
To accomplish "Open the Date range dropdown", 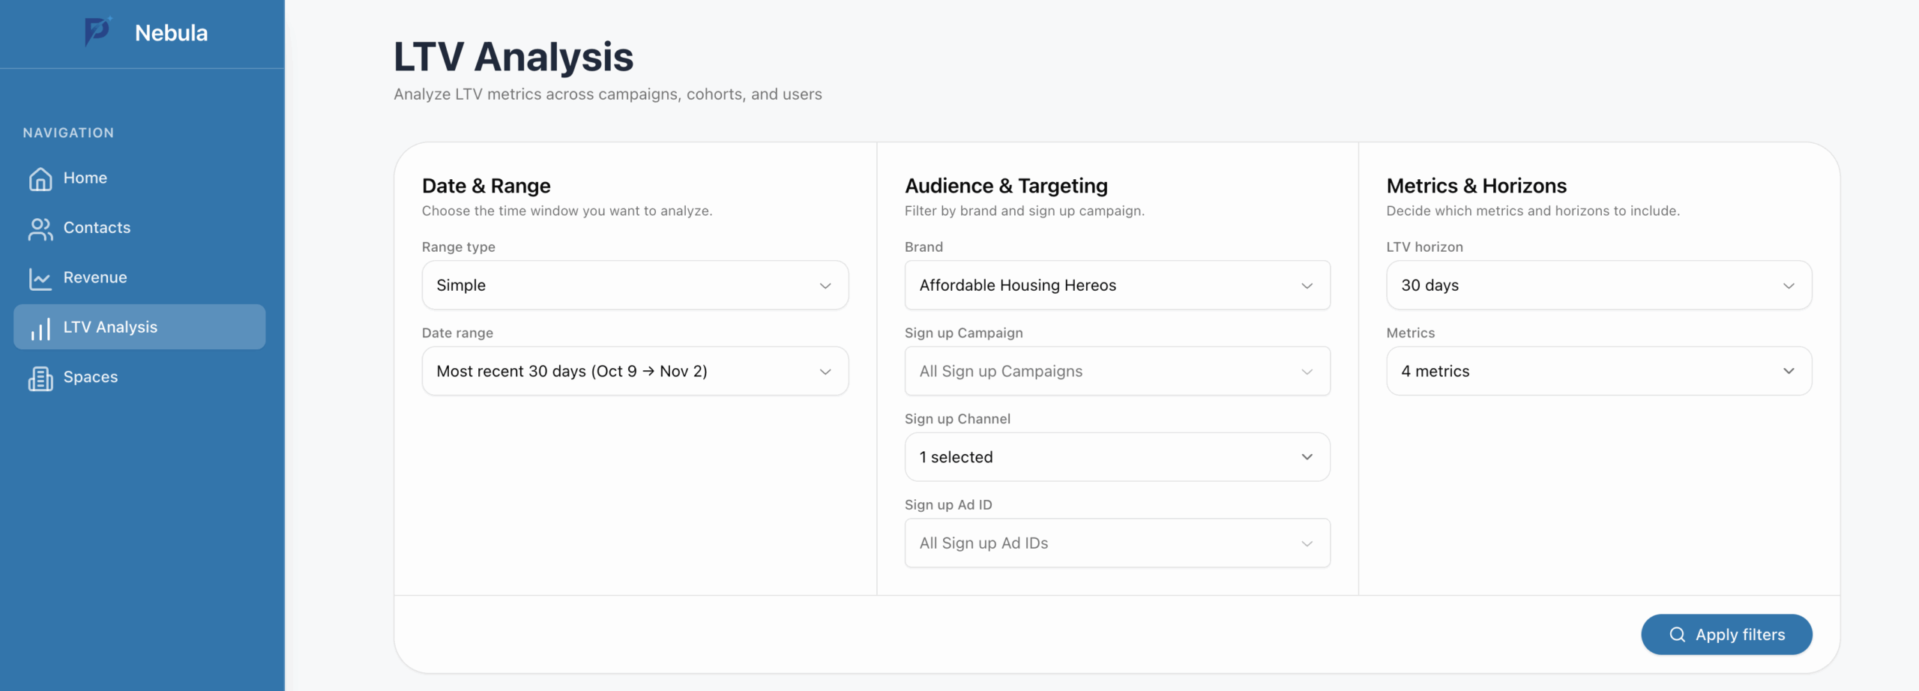I will pos(634,371).
